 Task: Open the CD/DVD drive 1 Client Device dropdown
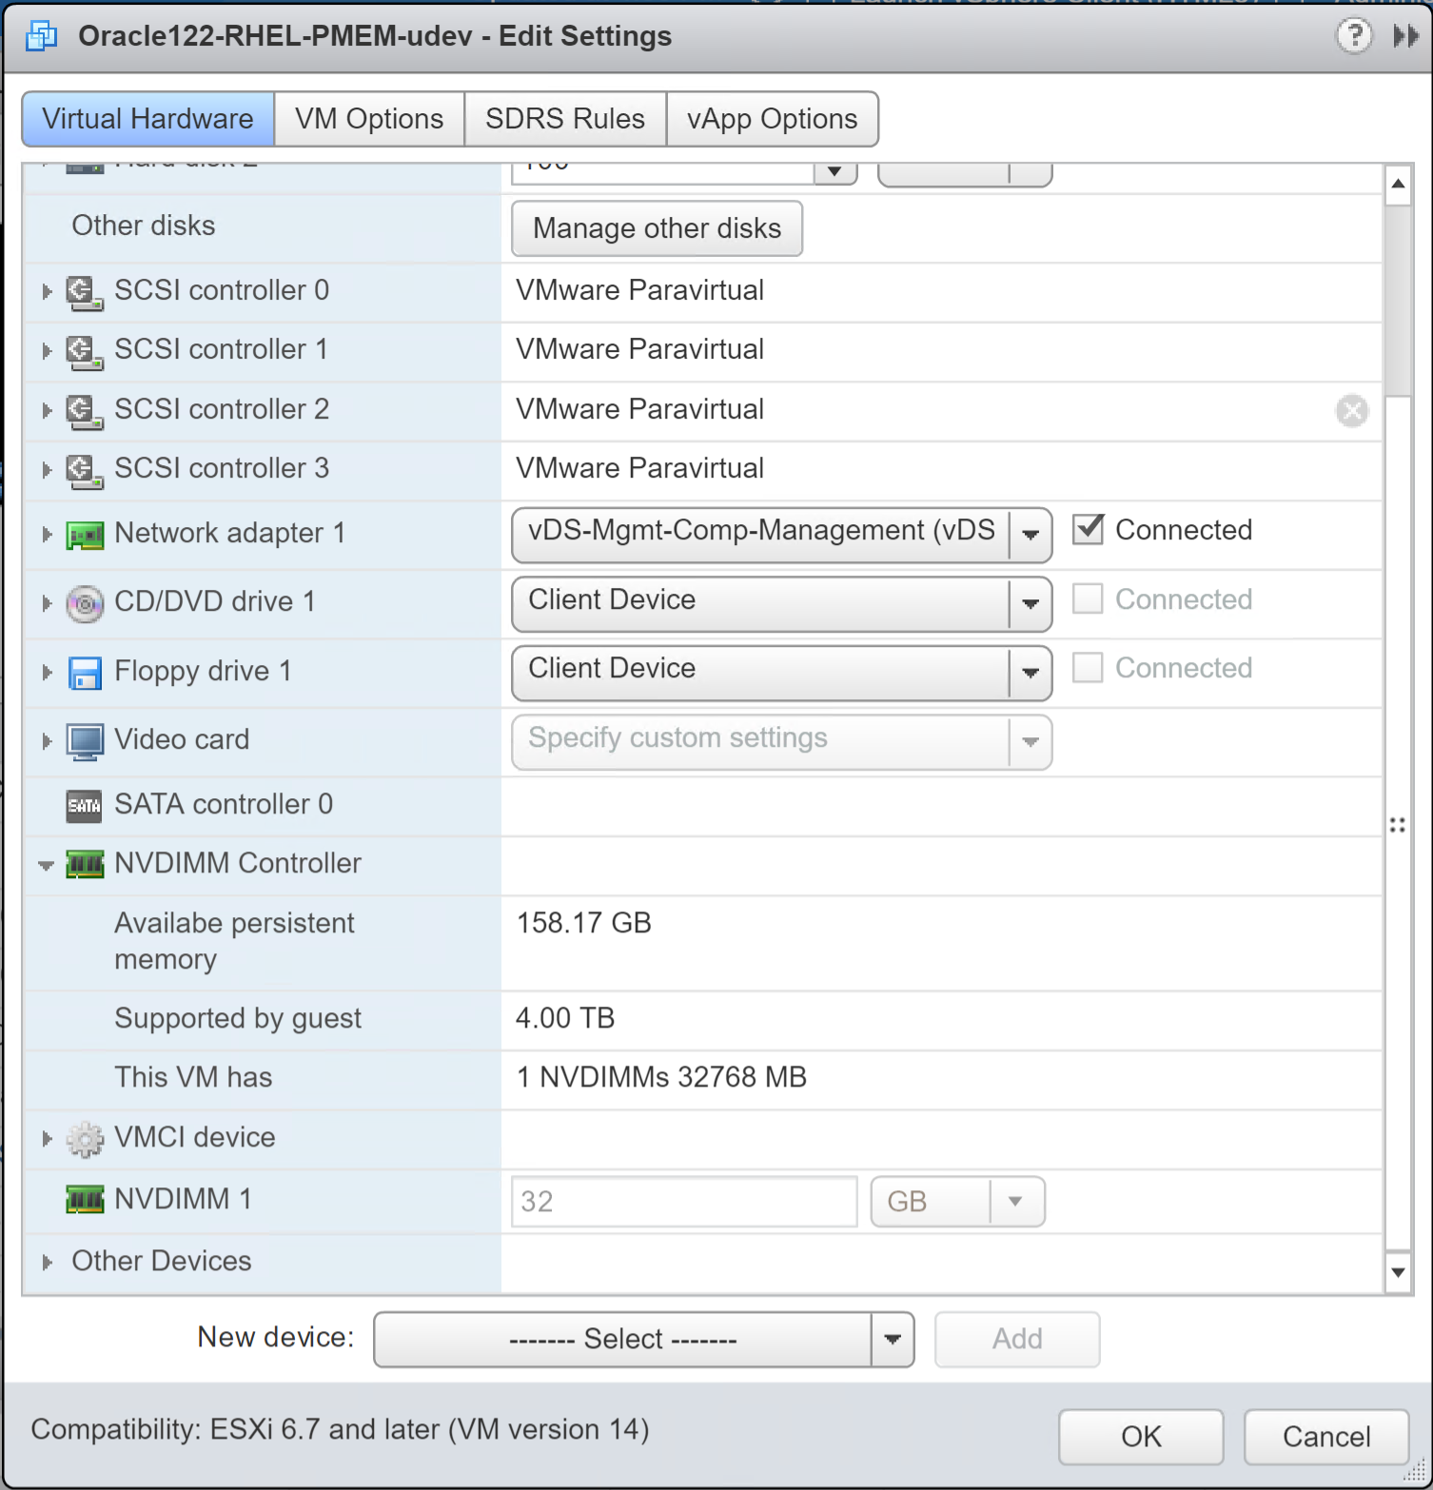[781, 603]
